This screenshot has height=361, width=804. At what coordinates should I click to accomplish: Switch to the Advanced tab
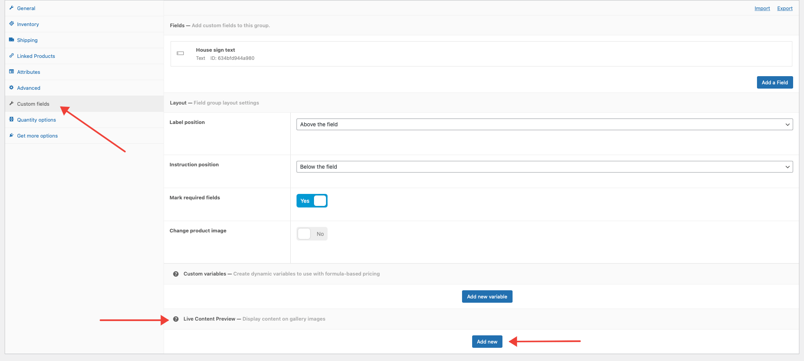[84, 88]
